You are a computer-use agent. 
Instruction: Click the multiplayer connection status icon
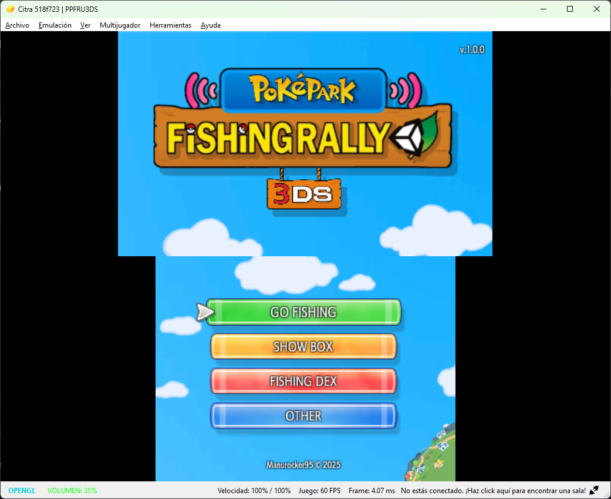click(594, 490)
